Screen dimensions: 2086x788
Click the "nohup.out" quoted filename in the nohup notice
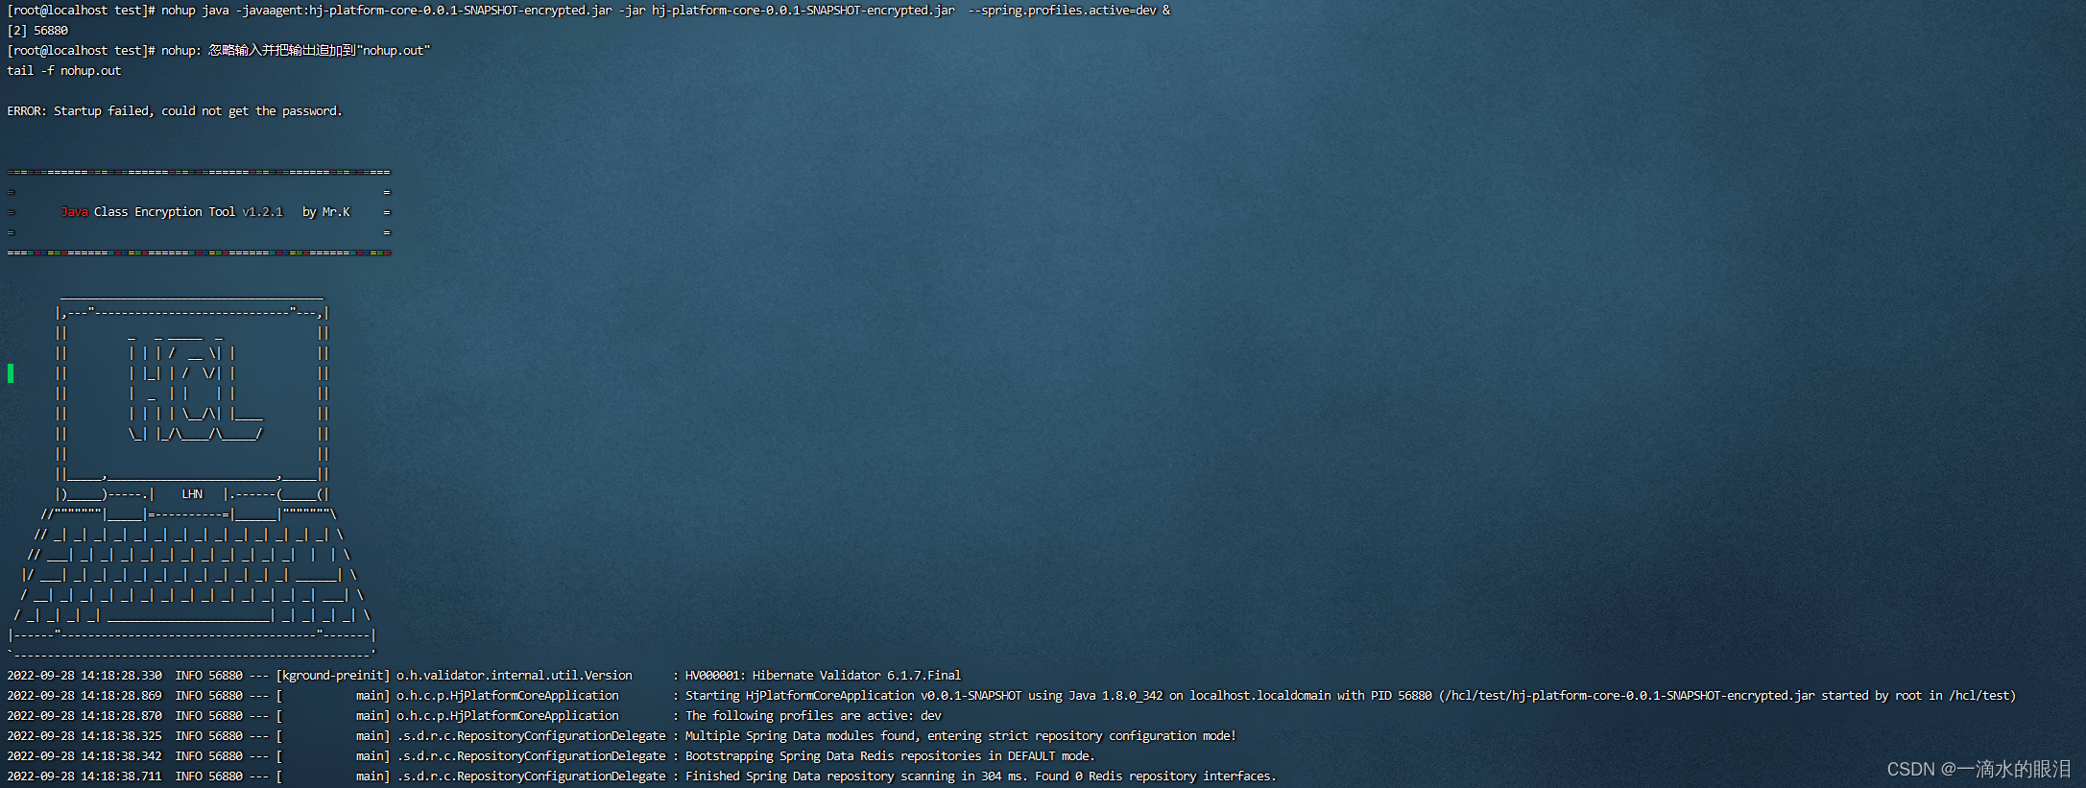click(x=394, y=51)
